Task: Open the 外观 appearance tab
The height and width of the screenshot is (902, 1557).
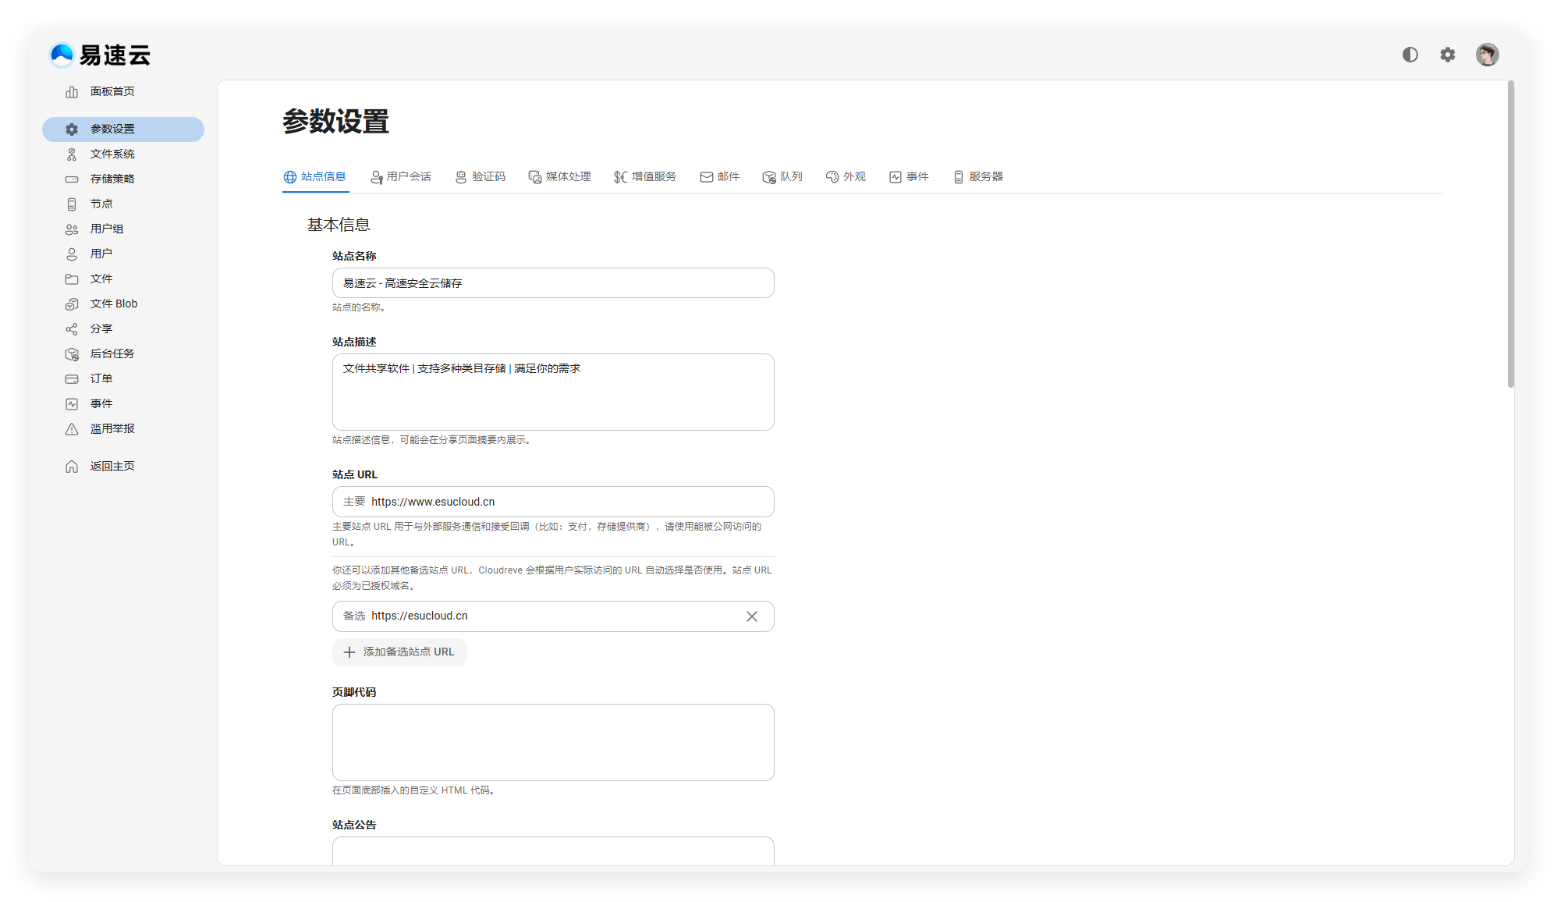Action: [846, 177]
